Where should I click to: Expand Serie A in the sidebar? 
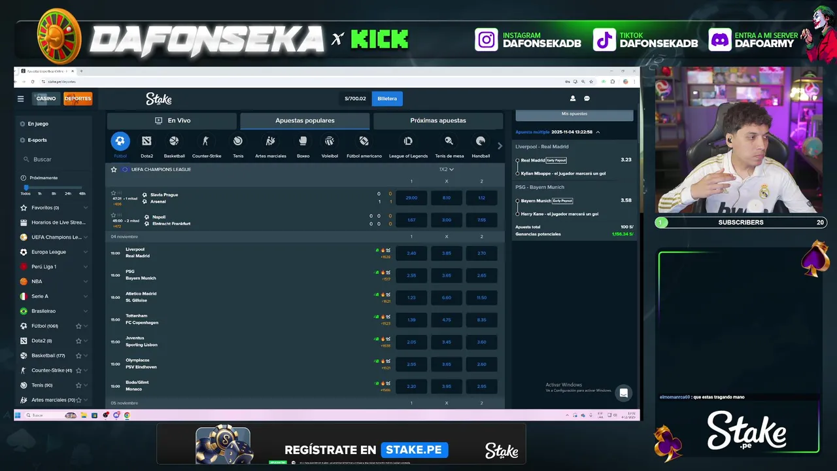click(86, 296)
